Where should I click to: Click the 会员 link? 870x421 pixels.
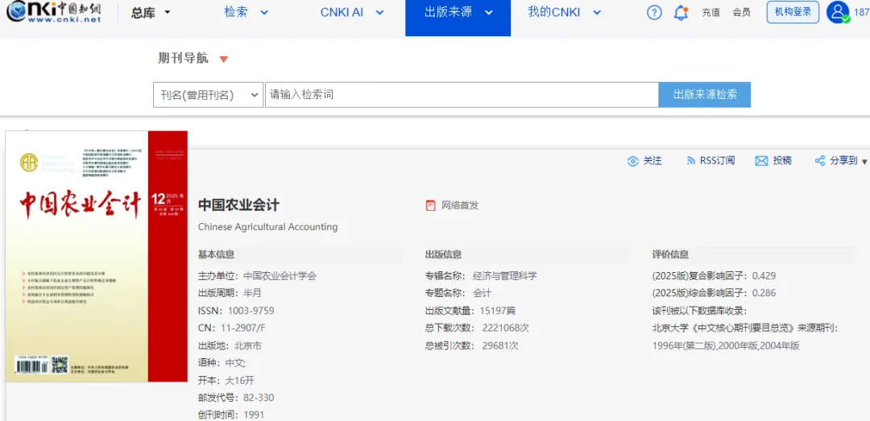click(x=742, y=13)
